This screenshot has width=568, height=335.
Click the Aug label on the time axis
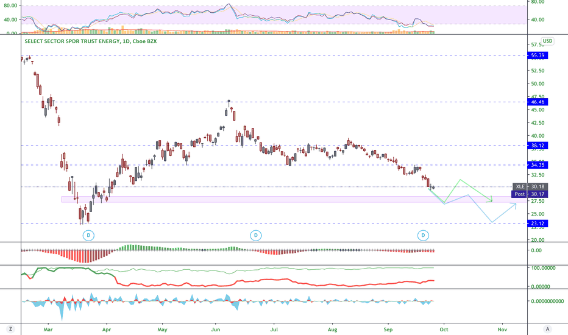[x=332, y=330]
